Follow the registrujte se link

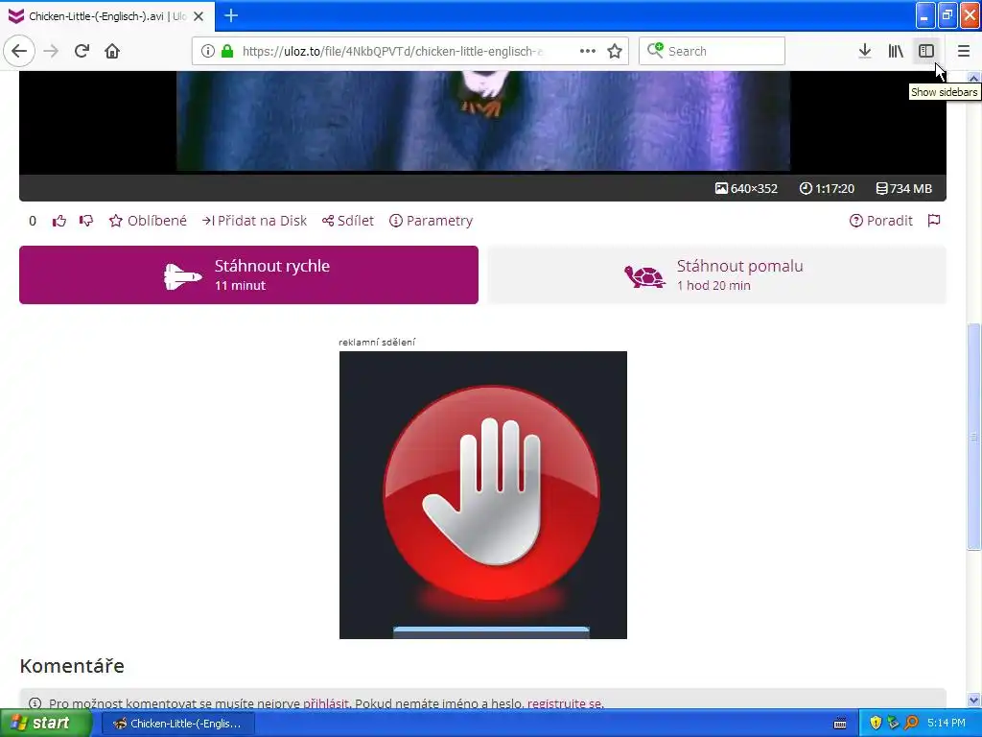pos(565,703)
